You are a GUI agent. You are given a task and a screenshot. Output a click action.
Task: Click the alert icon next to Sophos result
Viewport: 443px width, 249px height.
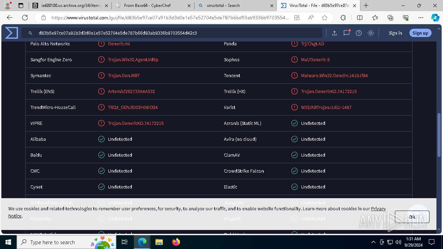point(294,59)
